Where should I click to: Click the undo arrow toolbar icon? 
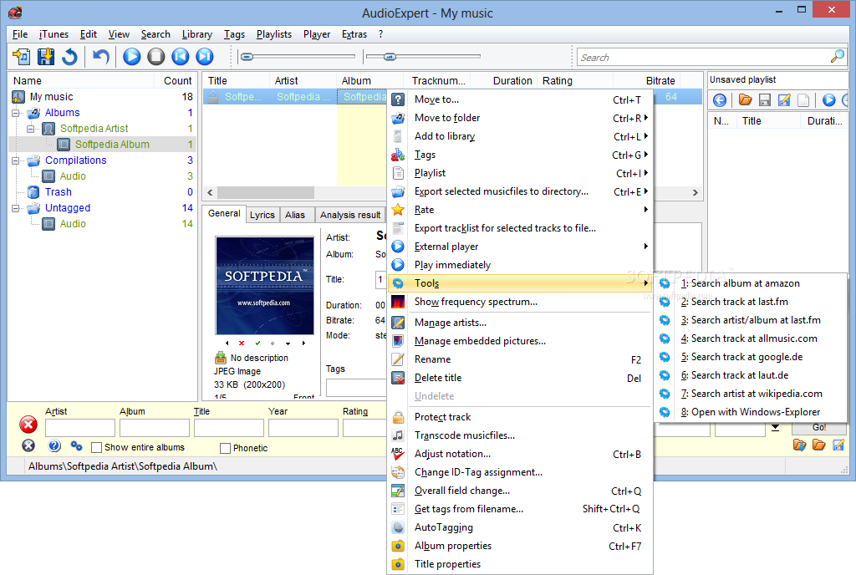click(x=101, y=56)
